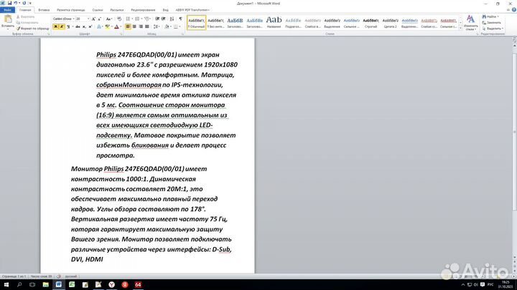Toggle the Show paragraph marks (¶) button

coord(180,19)
